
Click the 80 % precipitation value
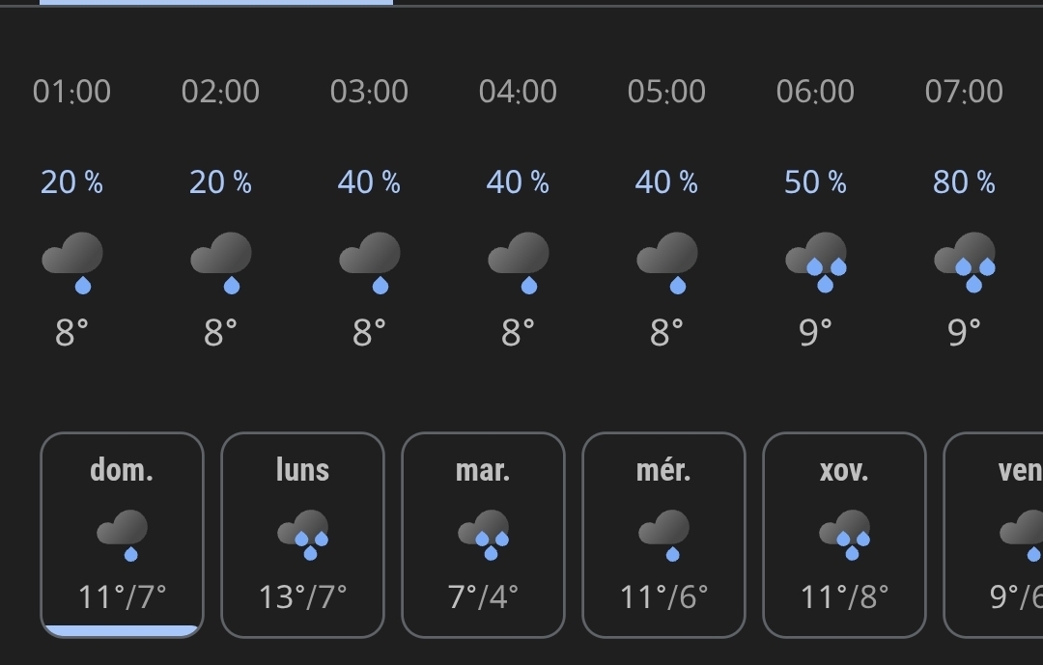[x=964, y=182]
